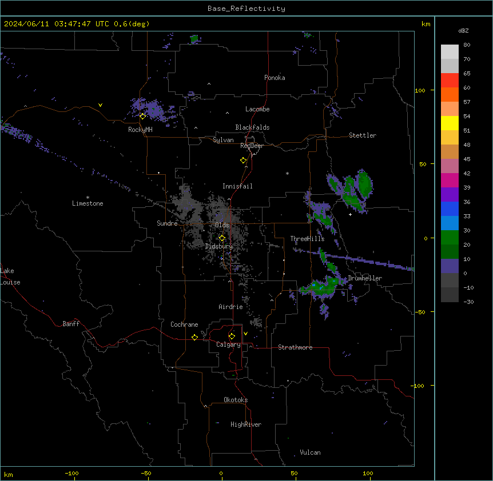Select the Limestone label
493x481 pixels.
(x=88, y=203)
